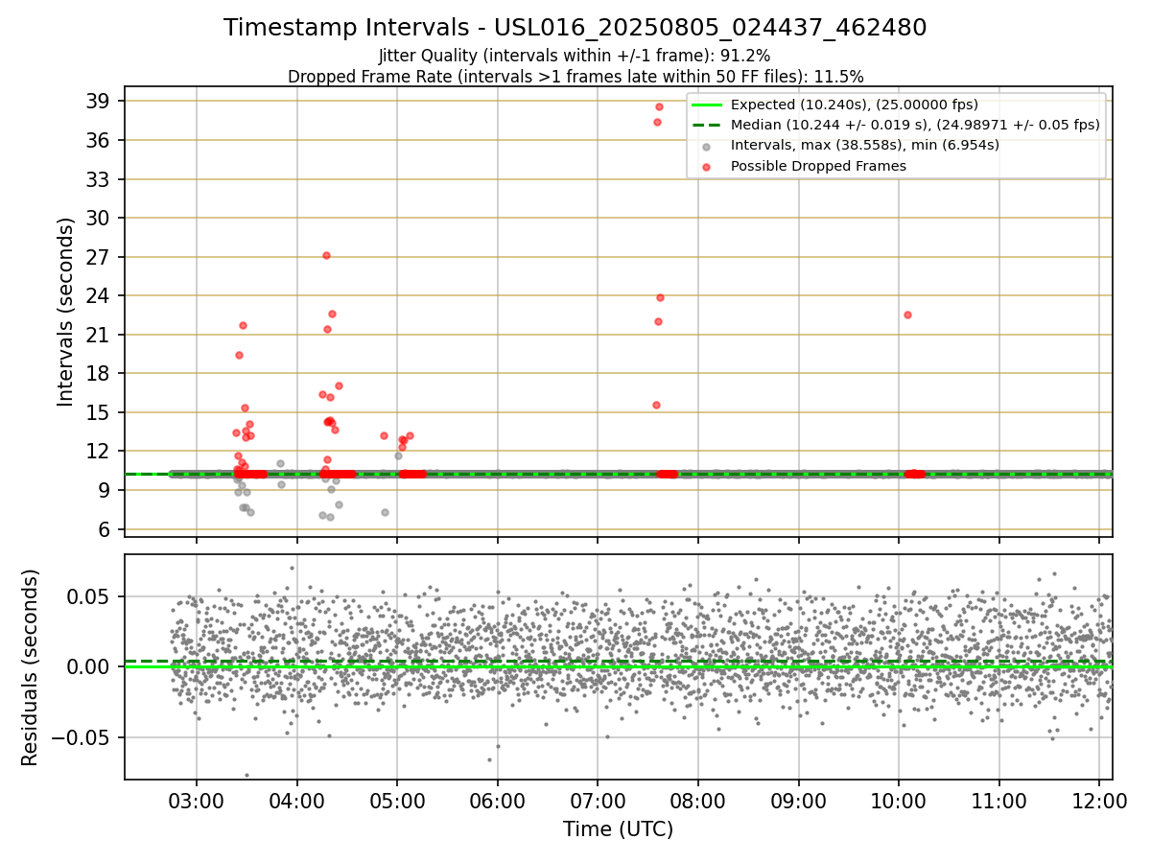Click the Intervals (seconds) y-axis label
The image size is (1151, 863).
[x=66, y=312]
